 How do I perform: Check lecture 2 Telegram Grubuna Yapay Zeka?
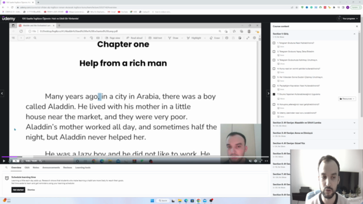(274, 52)
